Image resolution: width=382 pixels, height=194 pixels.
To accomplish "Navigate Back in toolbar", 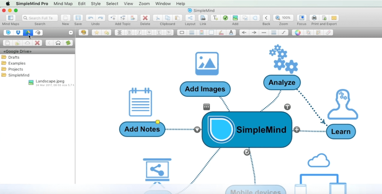I will point(266,18).
